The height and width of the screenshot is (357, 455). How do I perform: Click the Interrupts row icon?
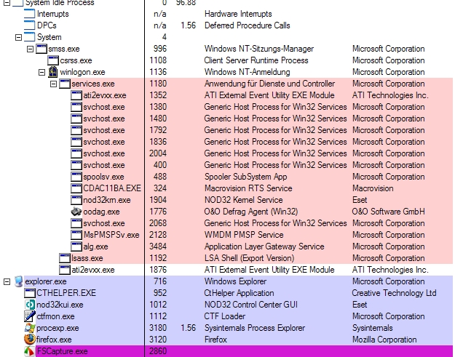click(30, 14)
